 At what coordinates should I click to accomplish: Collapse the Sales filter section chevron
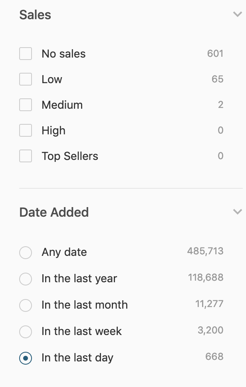[237, 14]
